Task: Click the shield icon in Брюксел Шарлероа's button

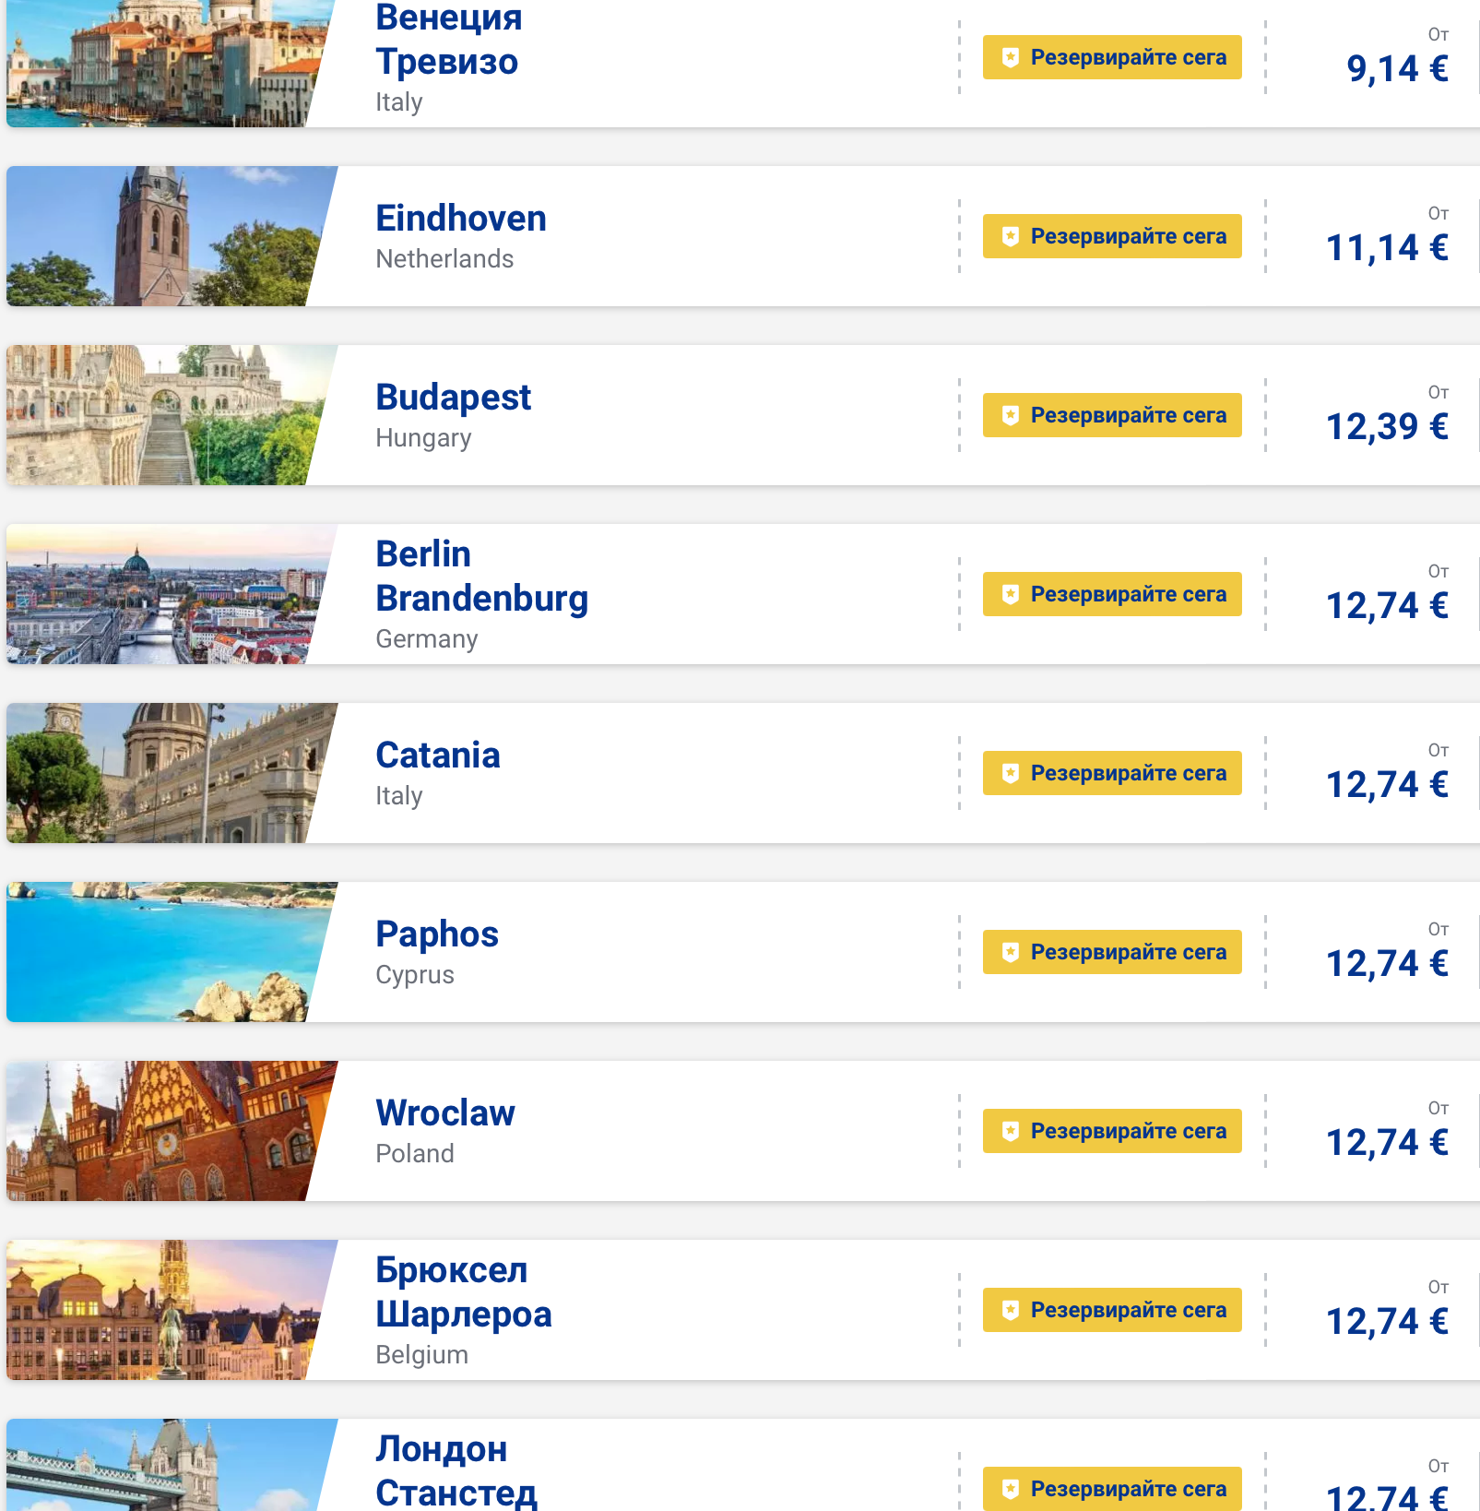Action: [x=1011, y=1310]
